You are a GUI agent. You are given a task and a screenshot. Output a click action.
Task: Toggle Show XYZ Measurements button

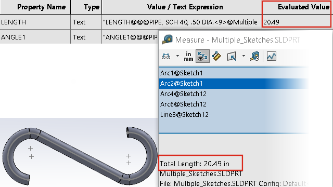(202, 56)
